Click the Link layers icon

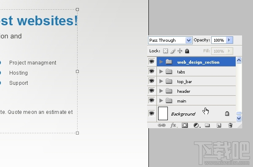coord(161,125)
